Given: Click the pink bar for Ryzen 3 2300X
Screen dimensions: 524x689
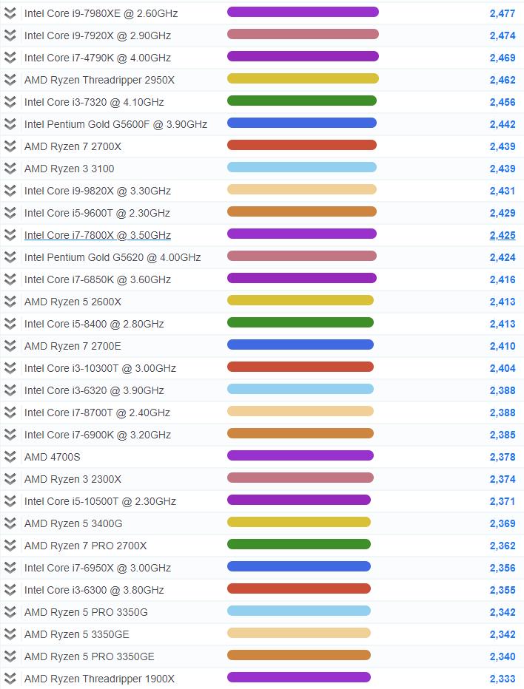Looking at the screenshot, I should 300,478.
